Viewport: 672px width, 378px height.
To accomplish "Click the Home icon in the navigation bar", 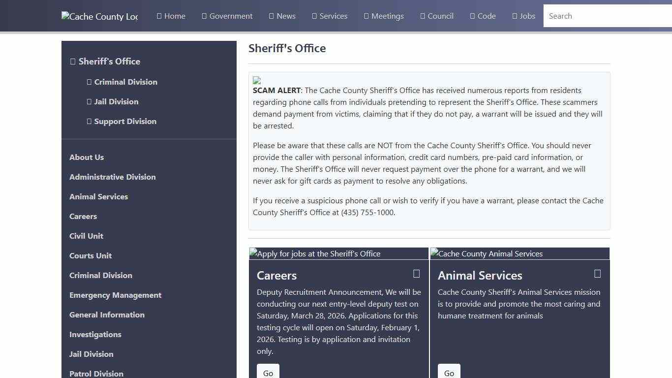I will [158, 16].
